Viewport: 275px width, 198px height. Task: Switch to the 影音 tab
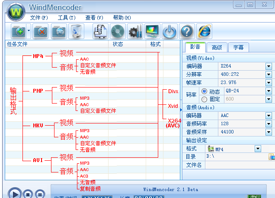point(195,47)
